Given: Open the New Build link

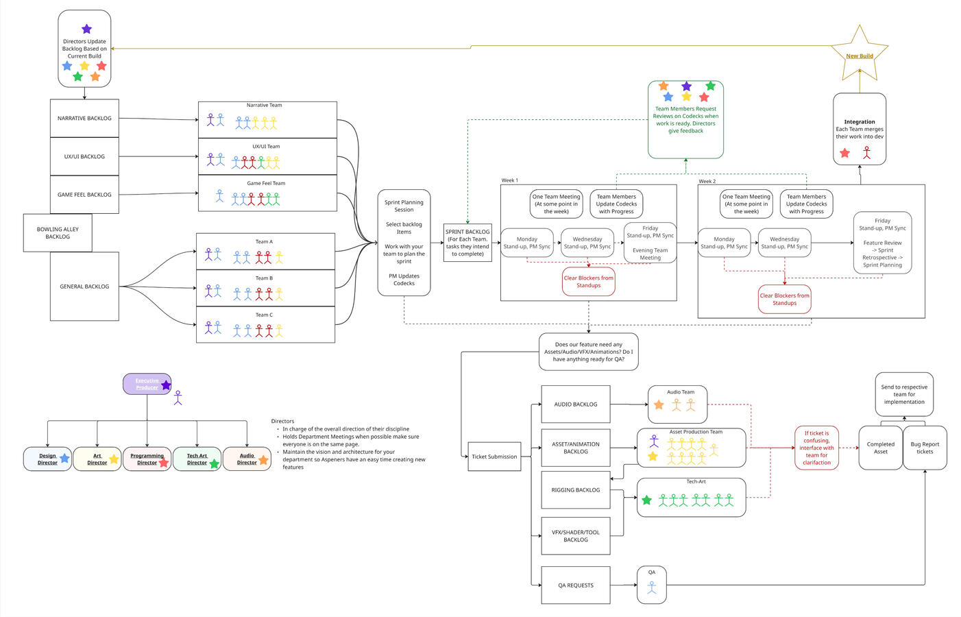Looking at the screenshot, I should coord(859,56).
